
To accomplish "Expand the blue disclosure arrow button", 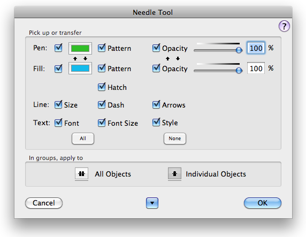I will [152, 203].
